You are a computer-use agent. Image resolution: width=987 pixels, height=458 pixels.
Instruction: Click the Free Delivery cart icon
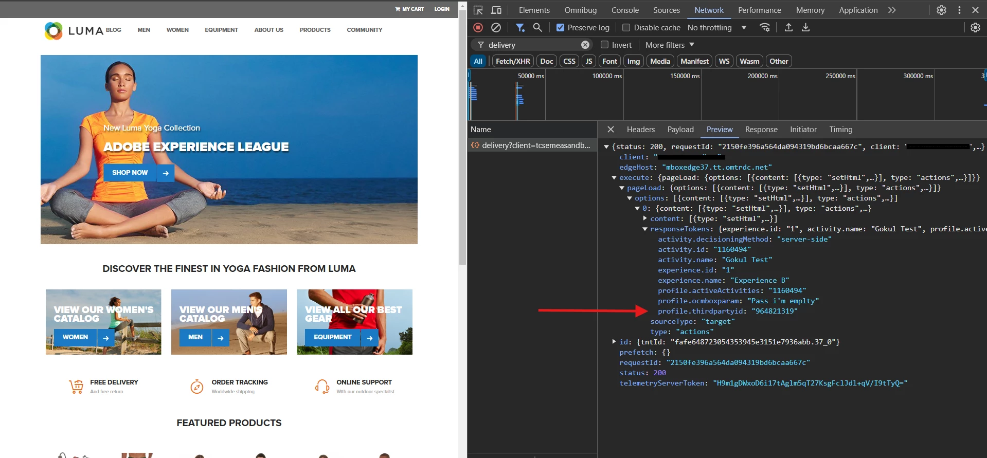click(x=76, y=387)
